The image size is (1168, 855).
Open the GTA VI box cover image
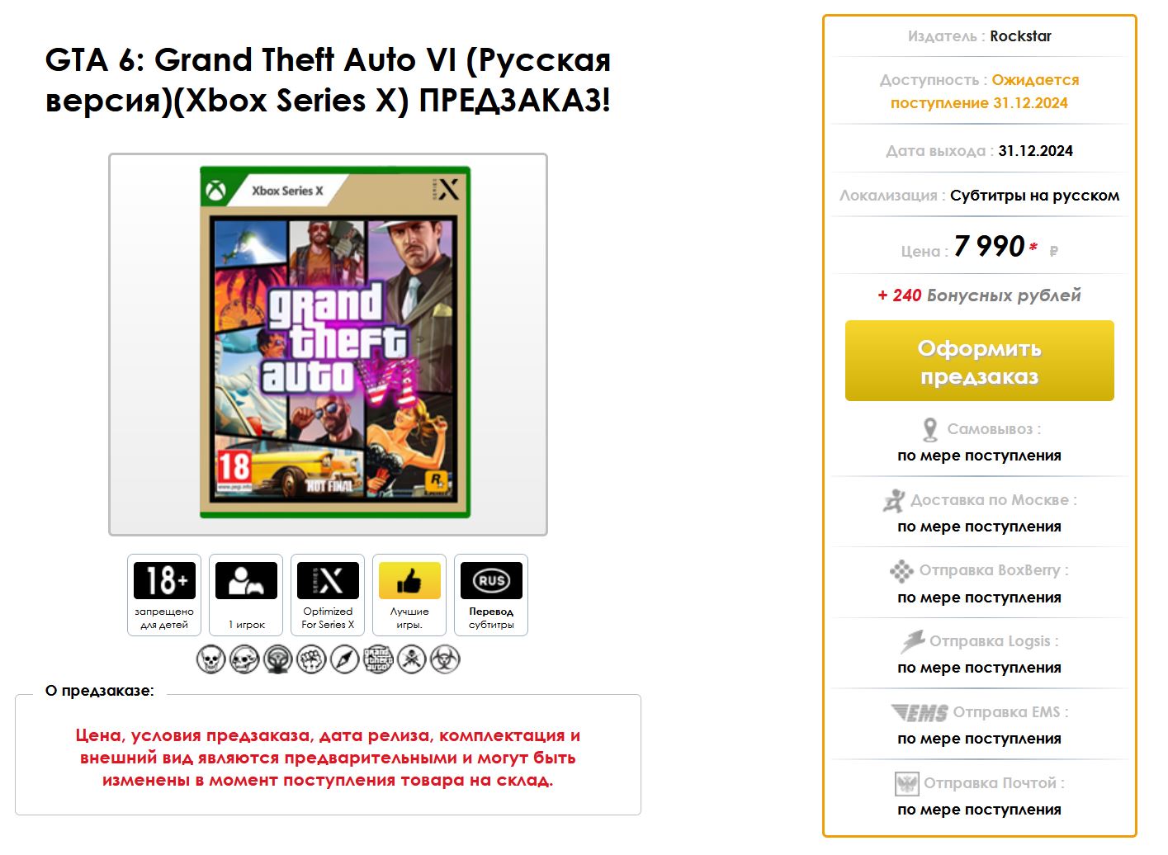coord(335,342)
